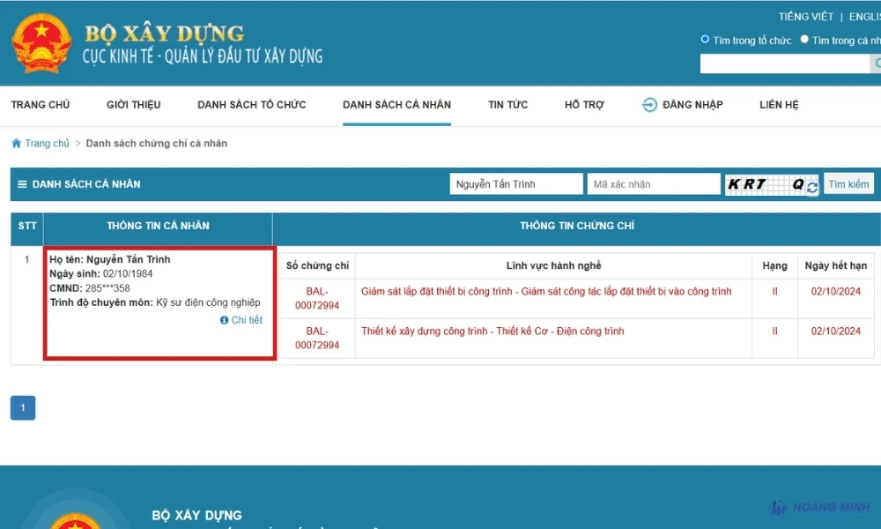Click 'Ngày hết hạn' column header
The height and width of the screenshot is (529, 881).
[x=835, y=265]
